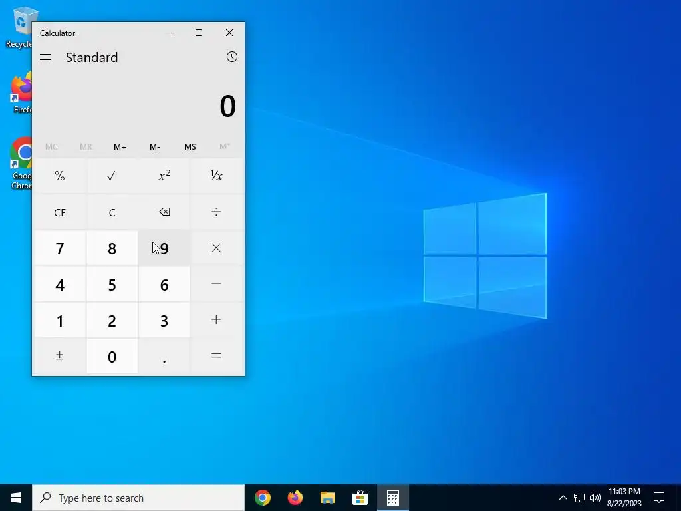Click the minus operator key
The image size is (681, 511).
[x=216, y=284]
